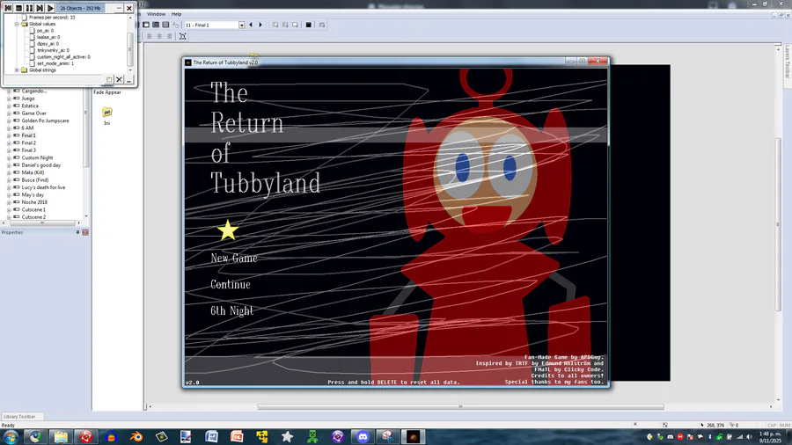Screen dimensions: 792x445
Task: Click the black square stop toolbar icon
Action: (x=309, y=25)
